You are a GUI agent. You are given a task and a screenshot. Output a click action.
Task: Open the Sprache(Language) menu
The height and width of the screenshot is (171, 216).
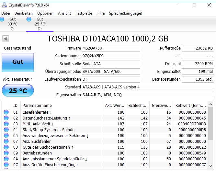[x=126, y=13]
